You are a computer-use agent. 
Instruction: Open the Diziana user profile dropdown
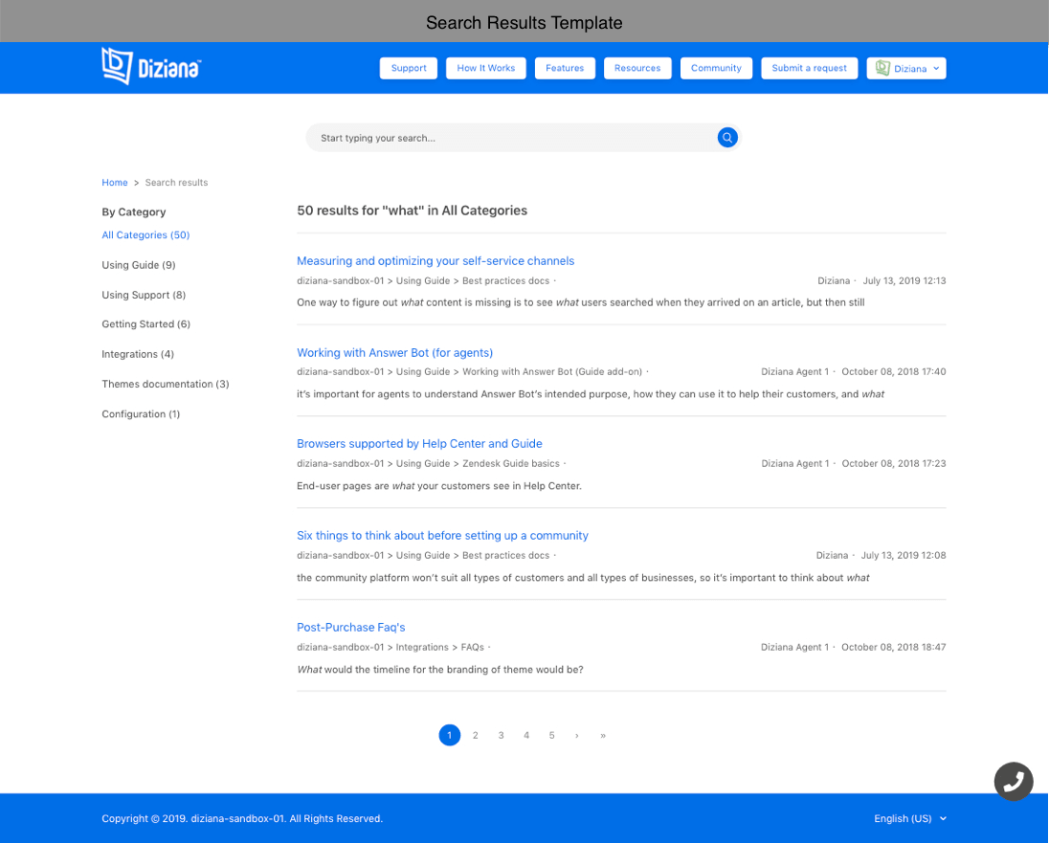(x=906, y=68)
